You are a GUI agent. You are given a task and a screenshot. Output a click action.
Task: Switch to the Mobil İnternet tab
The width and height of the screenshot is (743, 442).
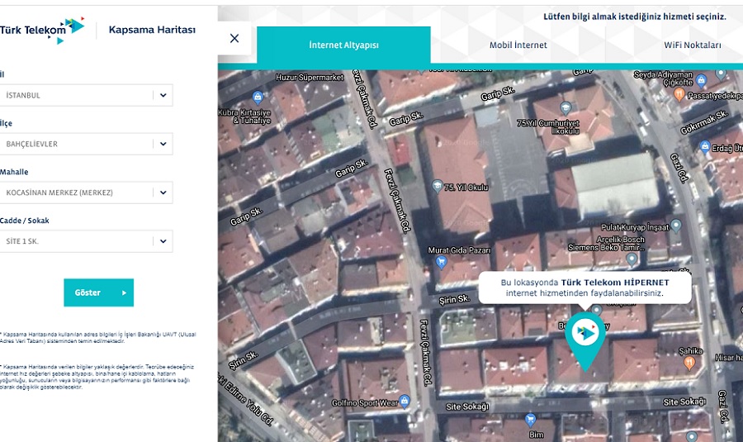518,45
